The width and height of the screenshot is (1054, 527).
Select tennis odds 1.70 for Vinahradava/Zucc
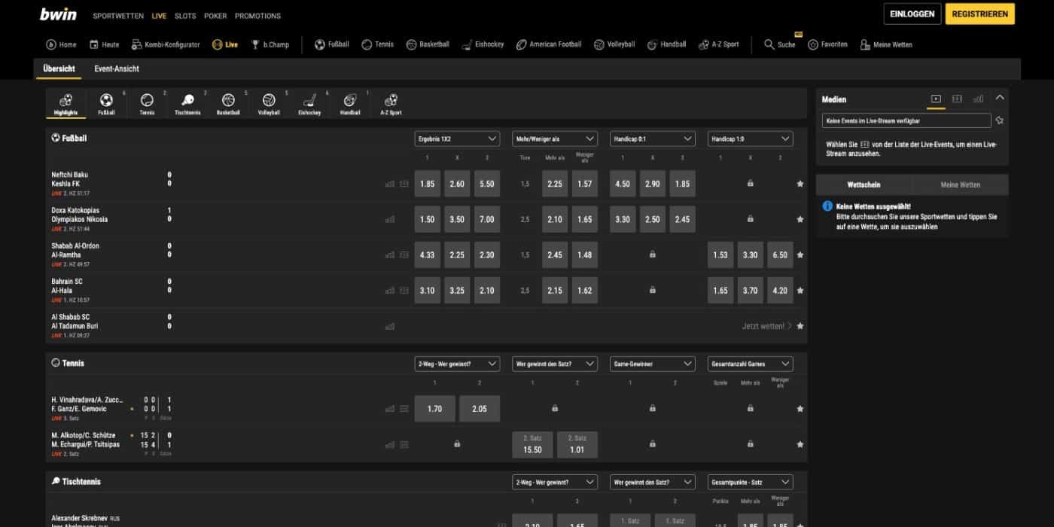pyautogui.click(x=434, y=409)
